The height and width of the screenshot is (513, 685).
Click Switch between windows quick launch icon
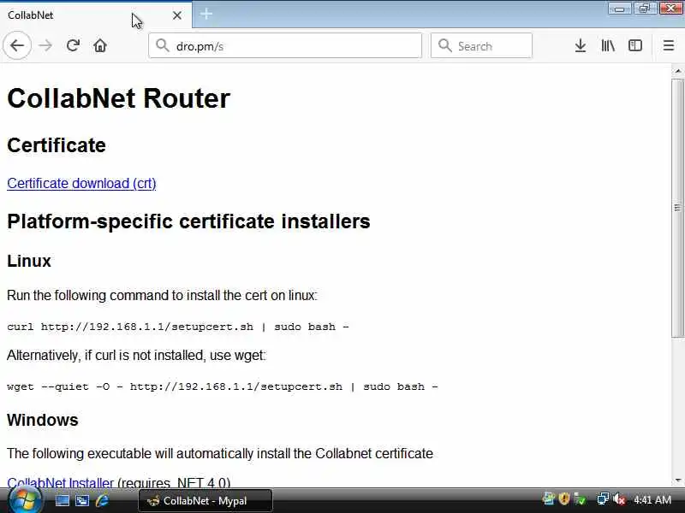pyautogui.click(x=82, y=500)
